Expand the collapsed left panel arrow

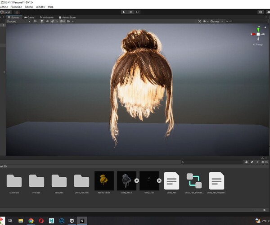(4, 72)
